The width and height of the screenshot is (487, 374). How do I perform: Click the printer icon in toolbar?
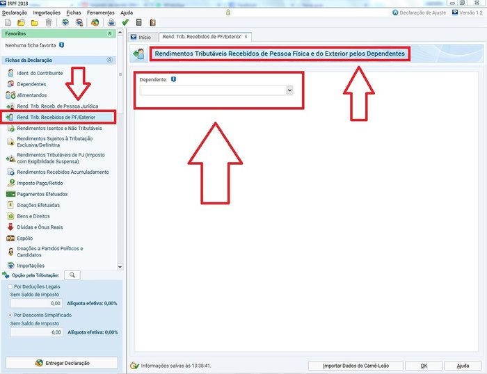(111, 22)
